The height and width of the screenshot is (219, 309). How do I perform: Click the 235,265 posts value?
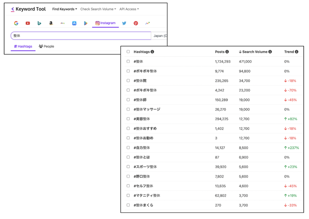[x=222, y=81]
